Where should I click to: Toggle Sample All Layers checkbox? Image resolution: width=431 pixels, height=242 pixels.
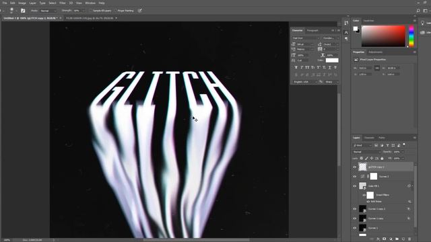tap(92, 11)
